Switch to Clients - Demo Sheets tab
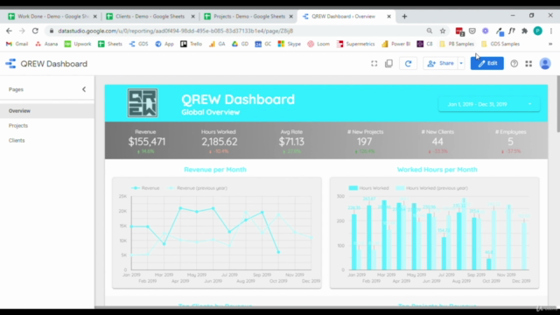 click(150, 17)
